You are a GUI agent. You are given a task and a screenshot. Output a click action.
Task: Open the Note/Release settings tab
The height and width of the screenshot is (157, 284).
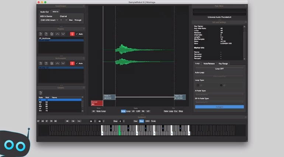click(209, 64)
